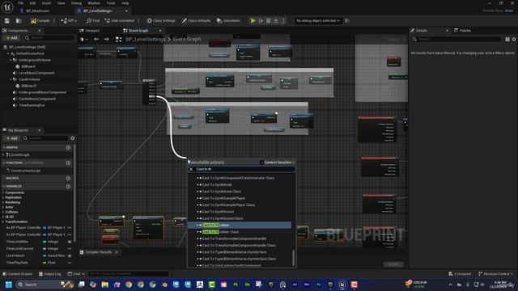Toggle visibility eye for Level Music variable

(x=70, y=255)
